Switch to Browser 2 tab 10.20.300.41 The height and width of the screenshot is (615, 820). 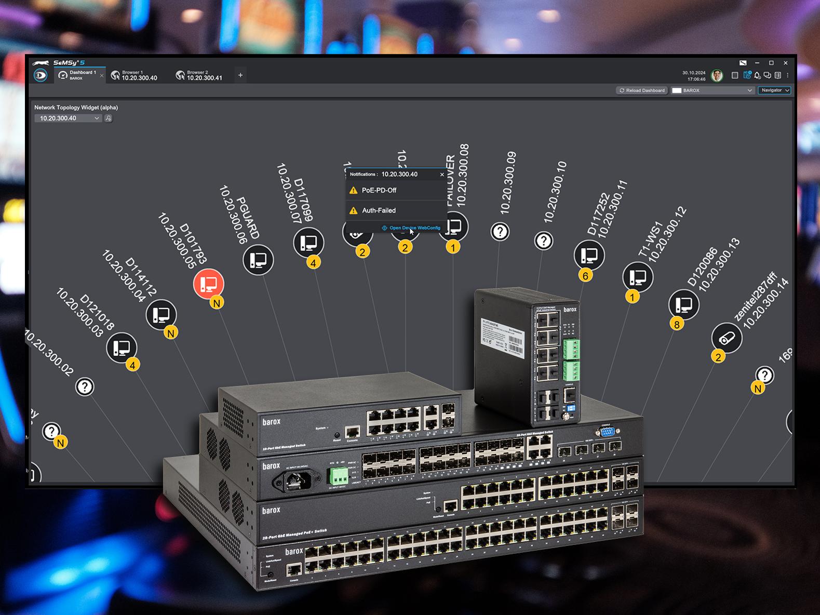coord(199,75)
